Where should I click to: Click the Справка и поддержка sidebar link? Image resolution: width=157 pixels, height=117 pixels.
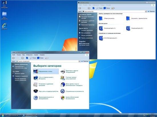(x=21, y=76)
